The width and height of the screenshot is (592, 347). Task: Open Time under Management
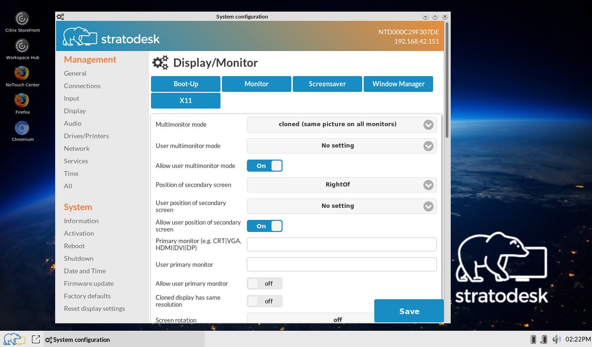coord(71,173)
